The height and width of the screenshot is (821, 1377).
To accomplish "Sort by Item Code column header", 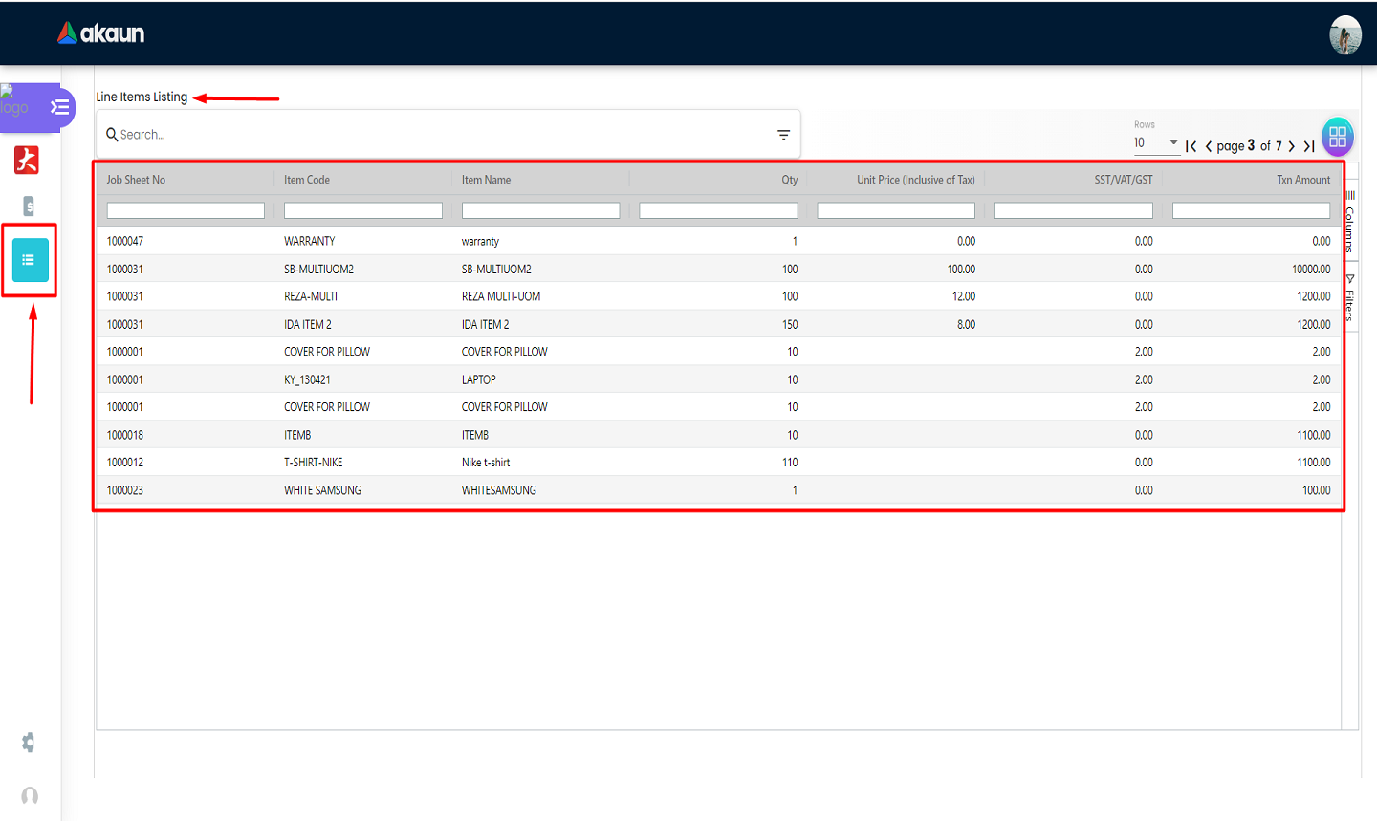I will point(307,180).
